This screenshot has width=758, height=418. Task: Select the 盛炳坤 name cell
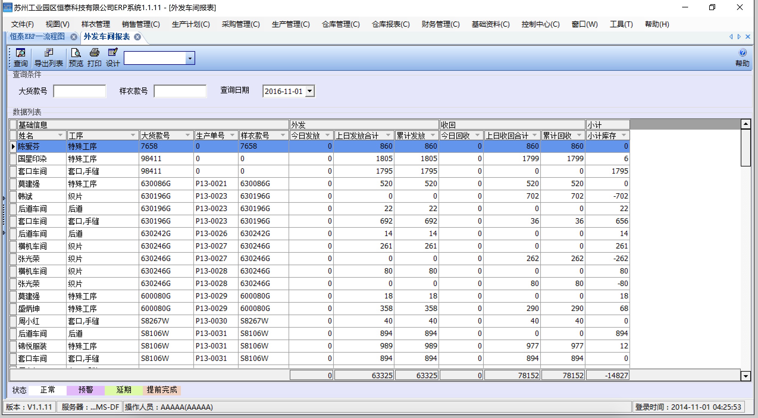(x=42, y=309)
